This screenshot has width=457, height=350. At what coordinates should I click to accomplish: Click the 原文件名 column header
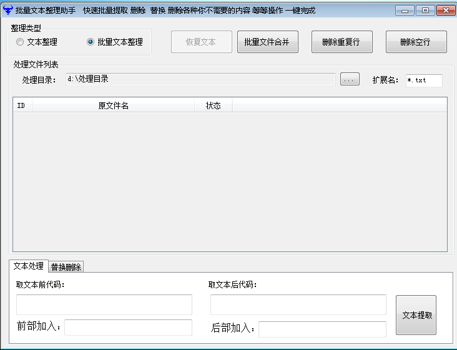pyautogui.click(x=114, y=105)
